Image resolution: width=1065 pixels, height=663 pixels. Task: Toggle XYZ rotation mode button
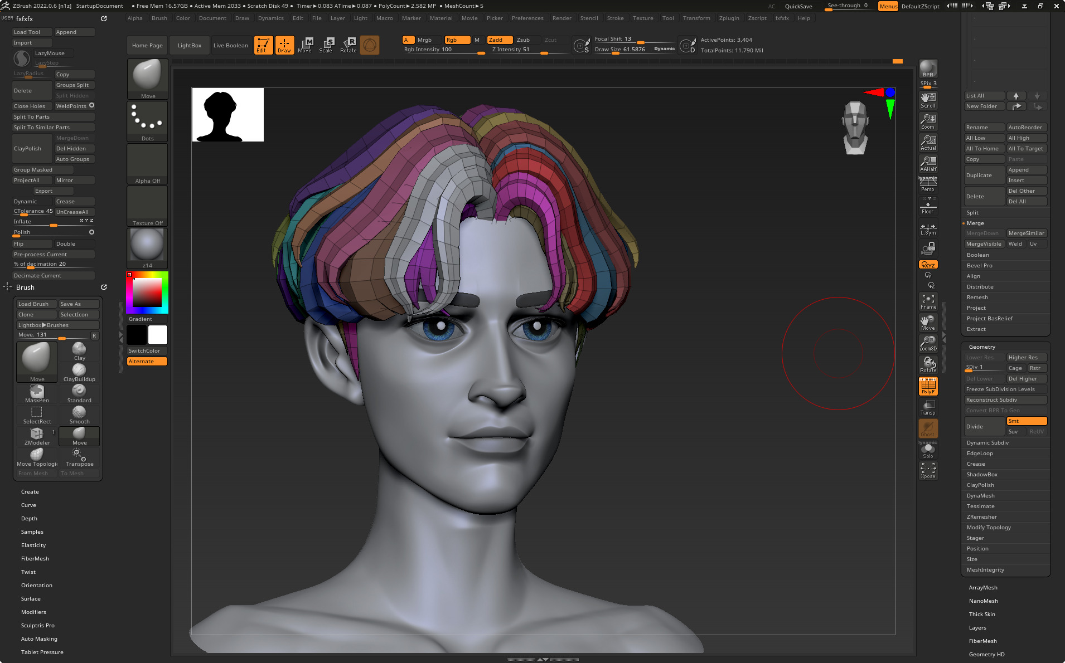coord(928,265)
